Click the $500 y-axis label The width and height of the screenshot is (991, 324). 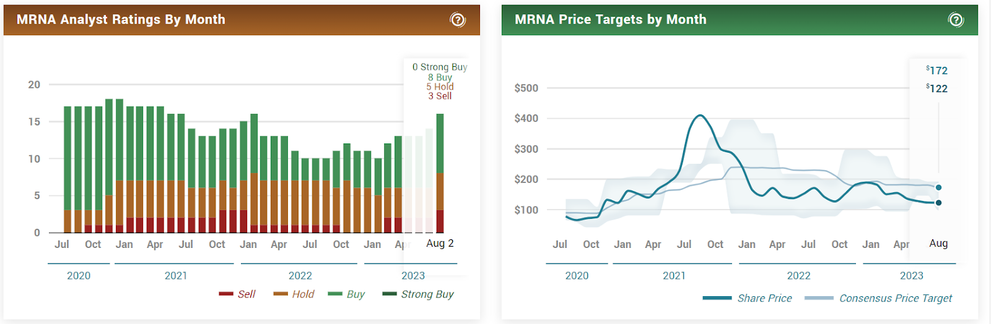point(526,88)
